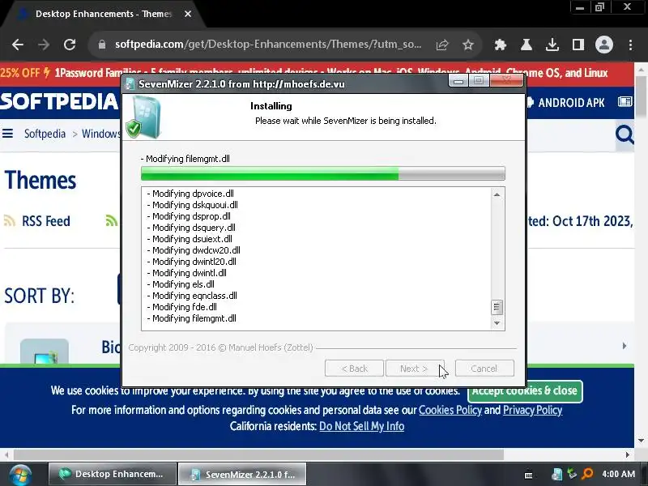Click the orange magnifier tray icon
The image size is (648, 486).
pyautogui.click(x=587, y=474)
